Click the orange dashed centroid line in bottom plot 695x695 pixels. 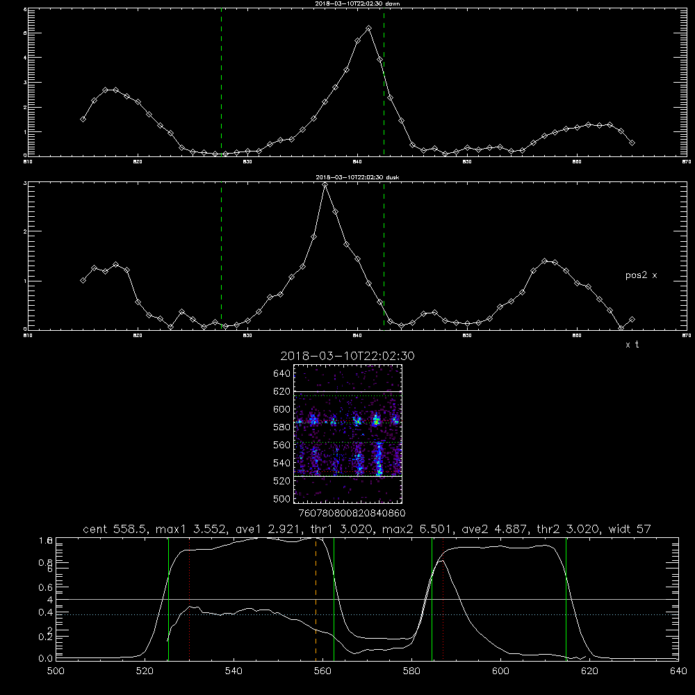point(316,598)
